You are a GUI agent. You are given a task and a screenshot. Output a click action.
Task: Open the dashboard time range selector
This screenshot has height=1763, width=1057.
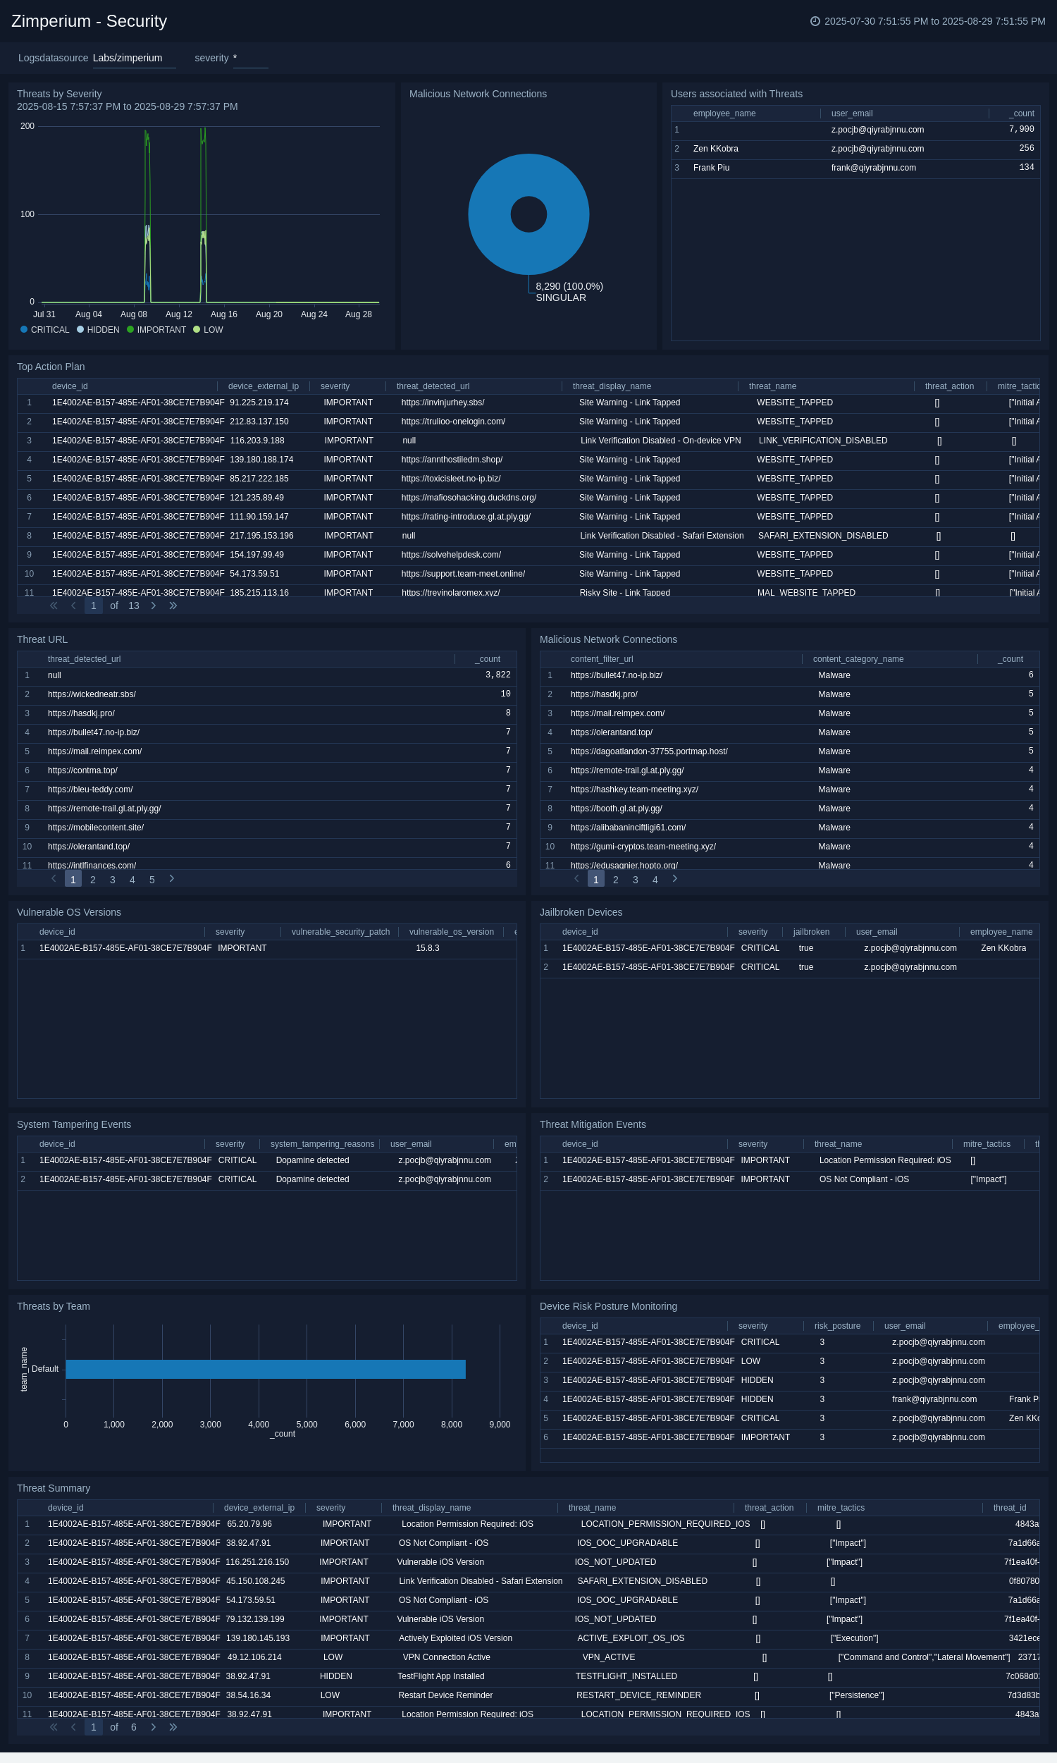pos(928,21)
